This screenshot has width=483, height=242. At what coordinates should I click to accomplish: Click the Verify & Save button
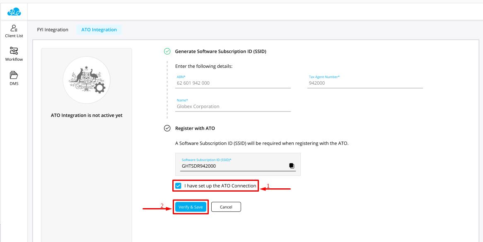click(191, 207)
